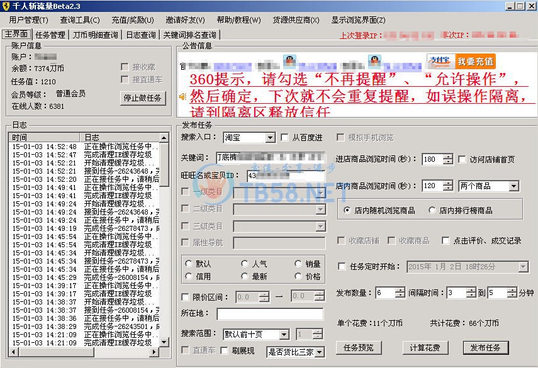Select the log row timestamped 14:49:19
Screen dimensions: 538x368
pyautogui.click(x=84, y=228)
